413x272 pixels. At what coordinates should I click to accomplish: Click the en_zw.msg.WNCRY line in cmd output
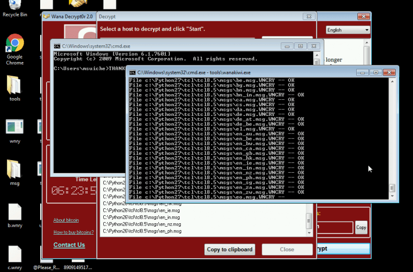(x=216, y=192)
